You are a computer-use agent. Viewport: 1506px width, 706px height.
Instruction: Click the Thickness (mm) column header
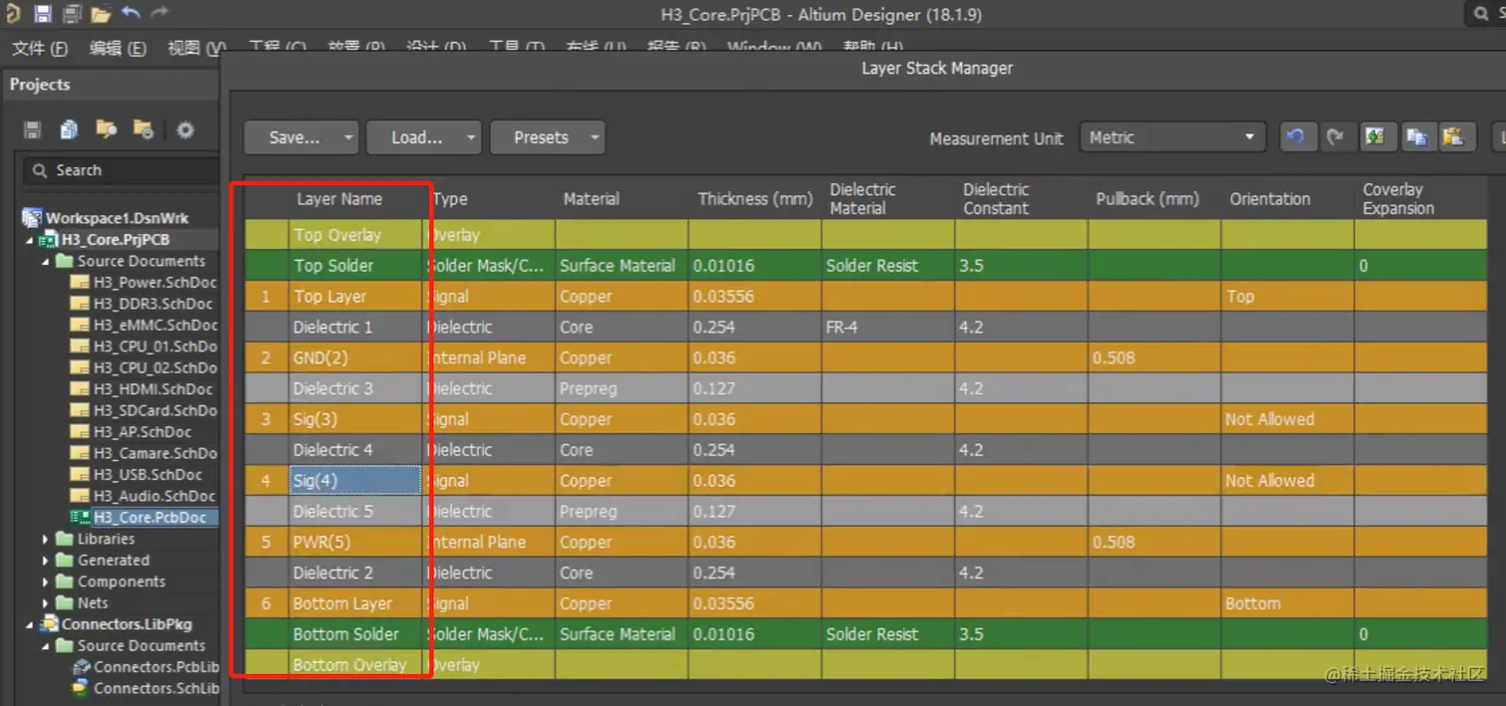pos(755,199)
